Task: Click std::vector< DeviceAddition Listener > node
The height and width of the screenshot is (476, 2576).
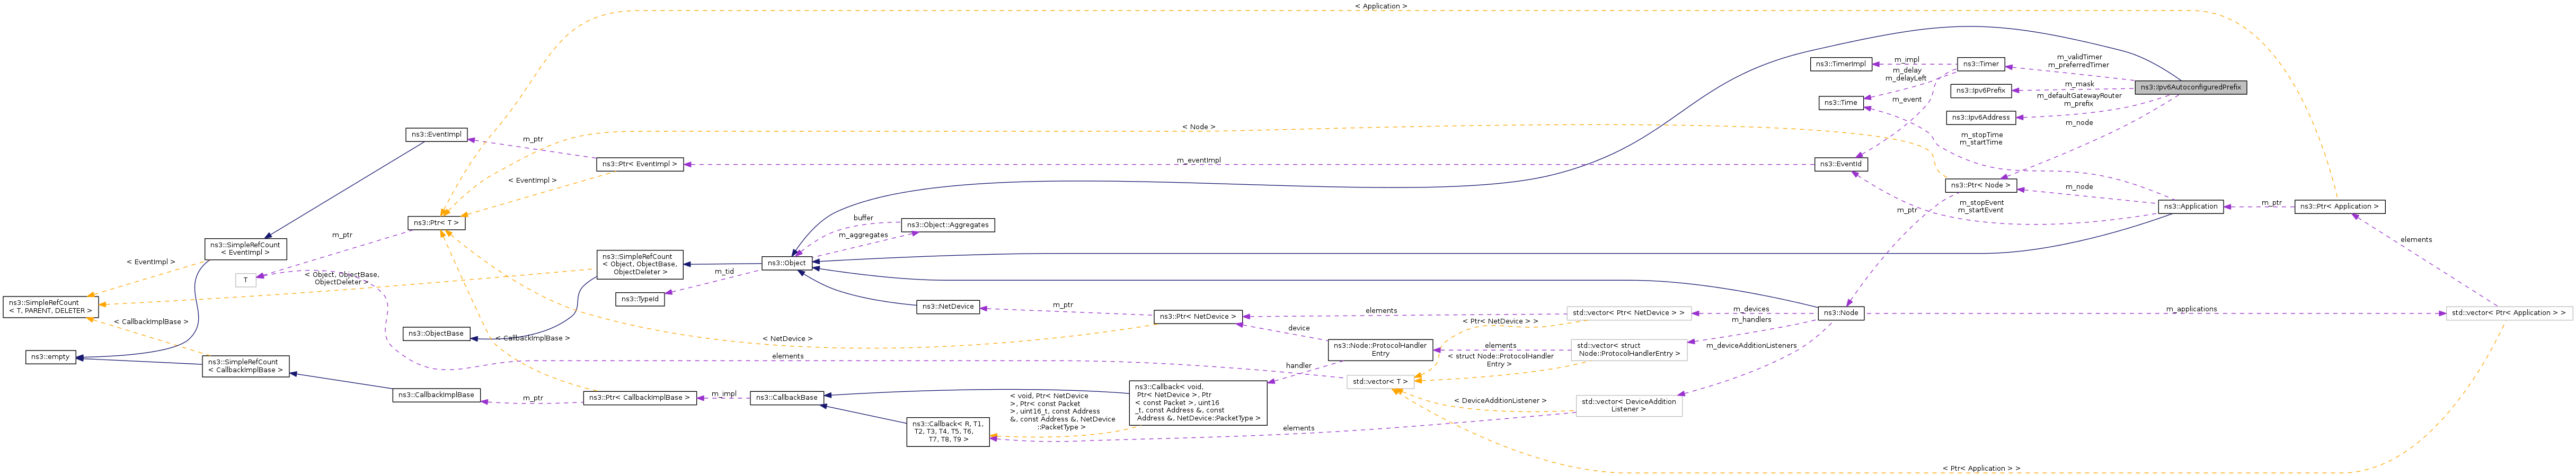Action: tap(1629, 405)
